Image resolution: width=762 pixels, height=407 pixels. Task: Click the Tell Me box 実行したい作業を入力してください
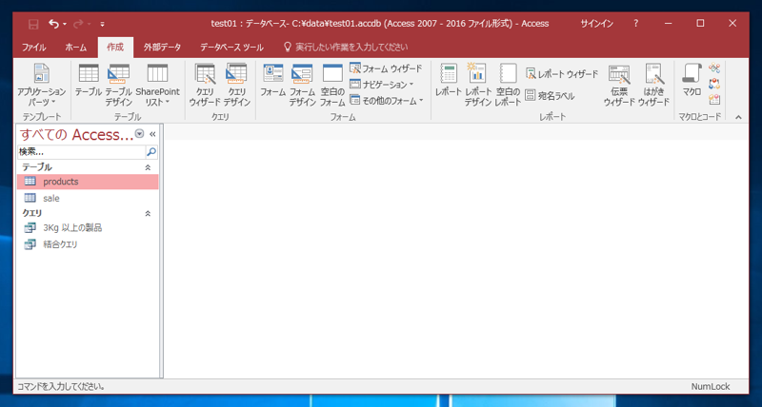tap(346, 47)
